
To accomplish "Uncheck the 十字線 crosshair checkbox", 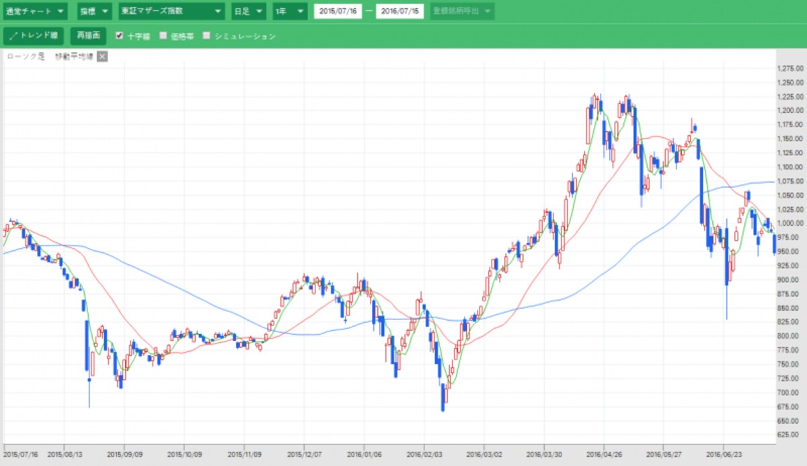I will click(x=120, y=36).
